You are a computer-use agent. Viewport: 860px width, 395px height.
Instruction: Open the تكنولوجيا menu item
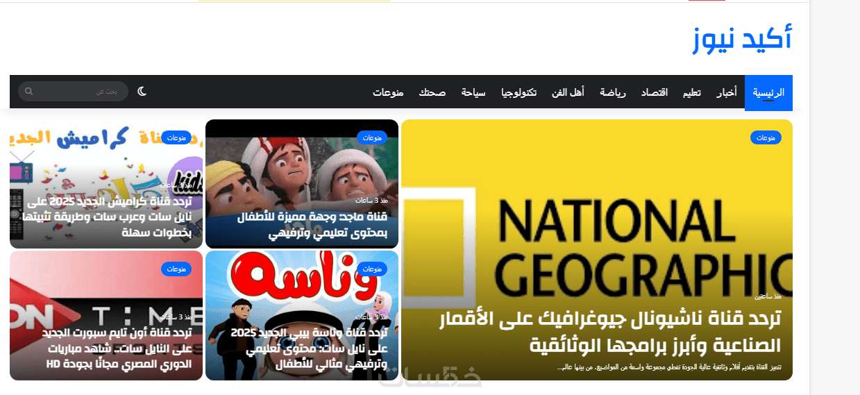(x=519, y=92)
